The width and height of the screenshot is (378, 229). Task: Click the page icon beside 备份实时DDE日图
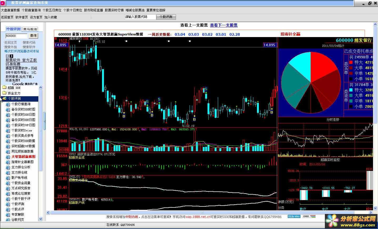pyautogui.click(x=8, y=120)
